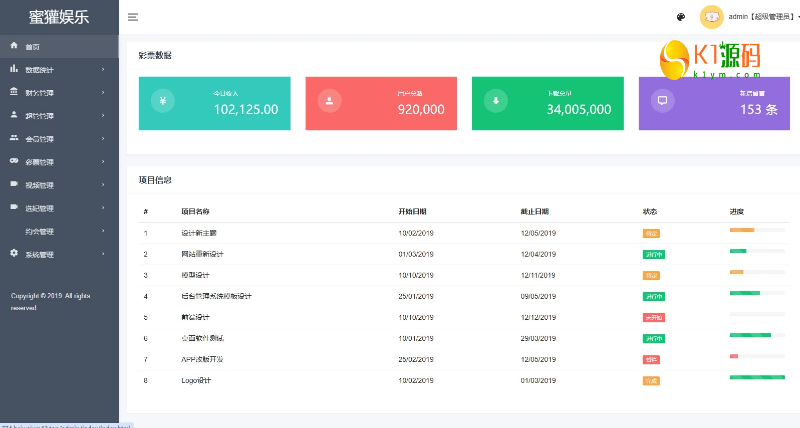Open the 首页 menu item

(x=59, y=47)
